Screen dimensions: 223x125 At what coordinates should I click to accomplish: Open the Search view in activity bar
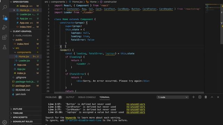[x=5, y=7]
